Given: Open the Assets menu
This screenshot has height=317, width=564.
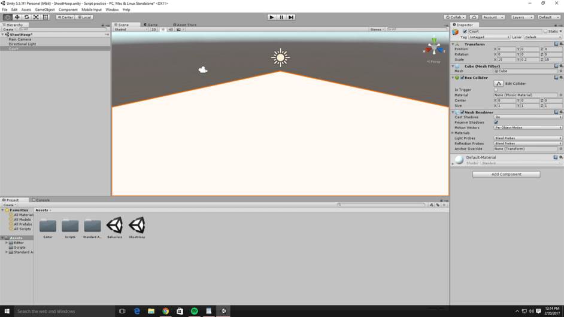Looking at the screenshot, I should (x=26, y=10).
